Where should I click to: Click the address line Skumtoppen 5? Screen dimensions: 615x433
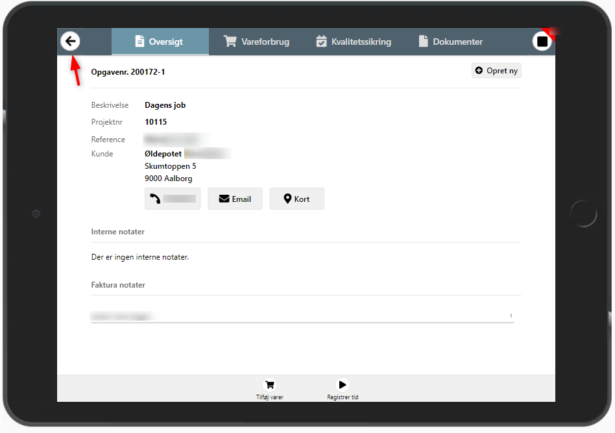tap(170, 166)
